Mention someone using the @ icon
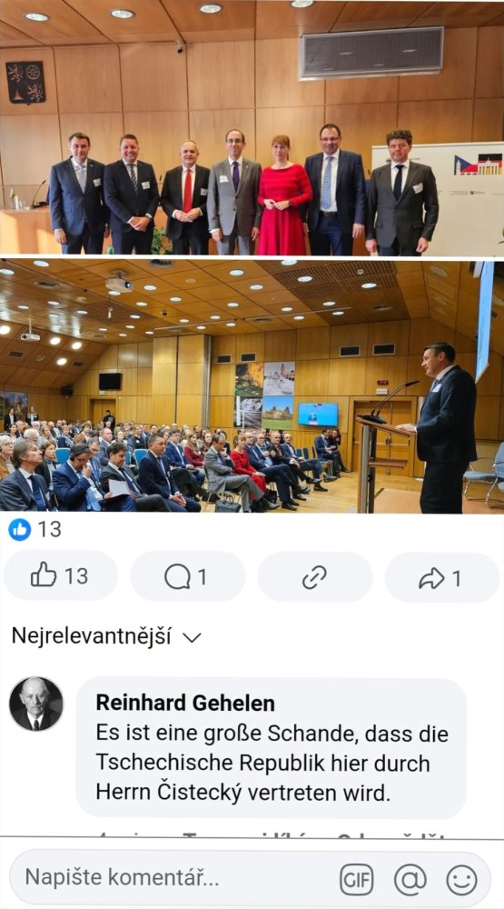504x909 pixels. coord(410,879)
